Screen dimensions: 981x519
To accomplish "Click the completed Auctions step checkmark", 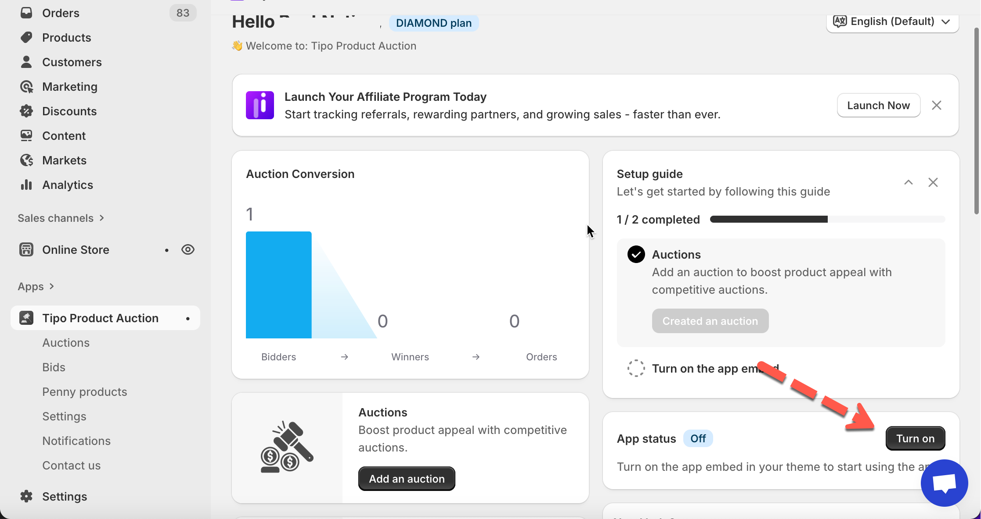I will pos(636,254).
